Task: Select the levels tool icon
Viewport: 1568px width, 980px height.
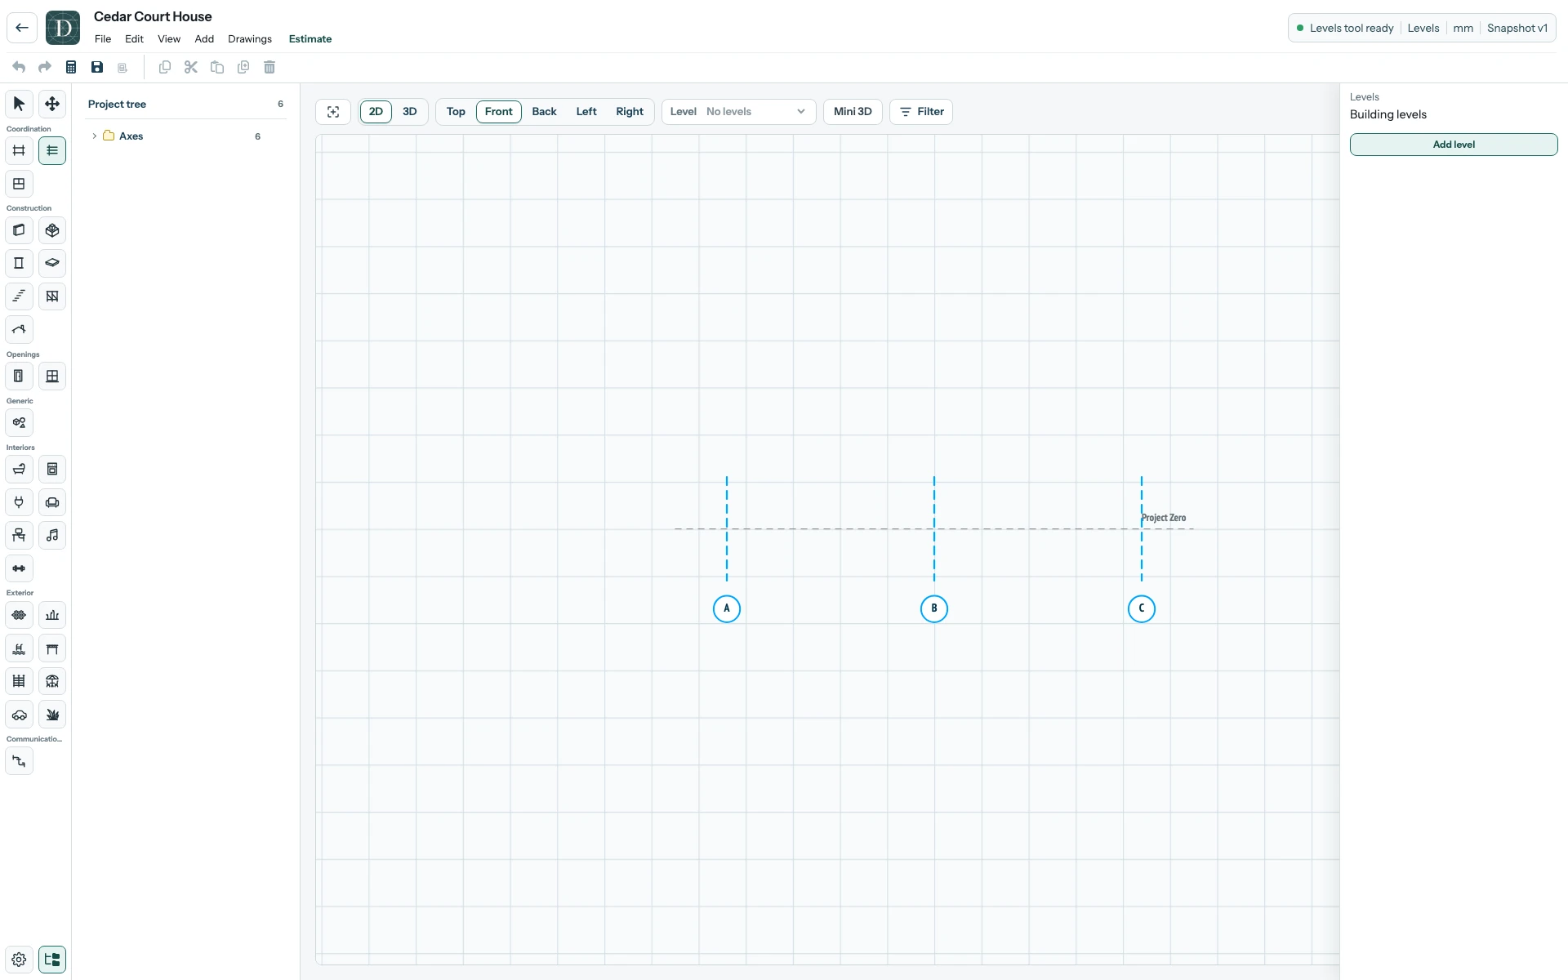Action: point(52,150)
